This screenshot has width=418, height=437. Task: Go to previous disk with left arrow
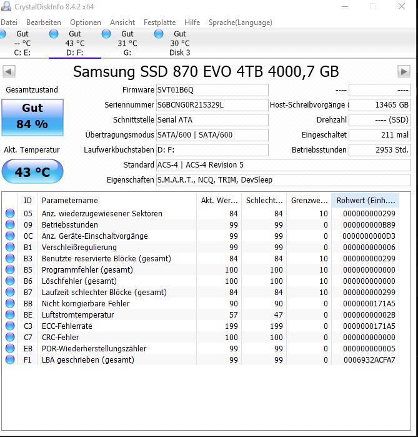(9, 72)
